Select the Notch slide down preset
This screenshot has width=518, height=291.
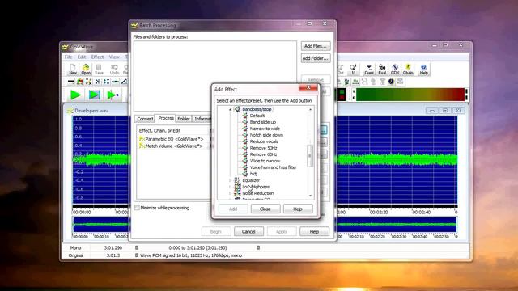266,135
